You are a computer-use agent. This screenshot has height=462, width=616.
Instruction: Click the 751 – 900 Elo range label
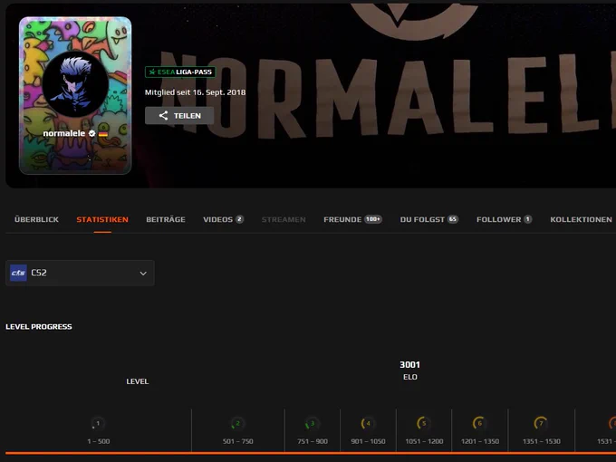click(x=313, y=441)
